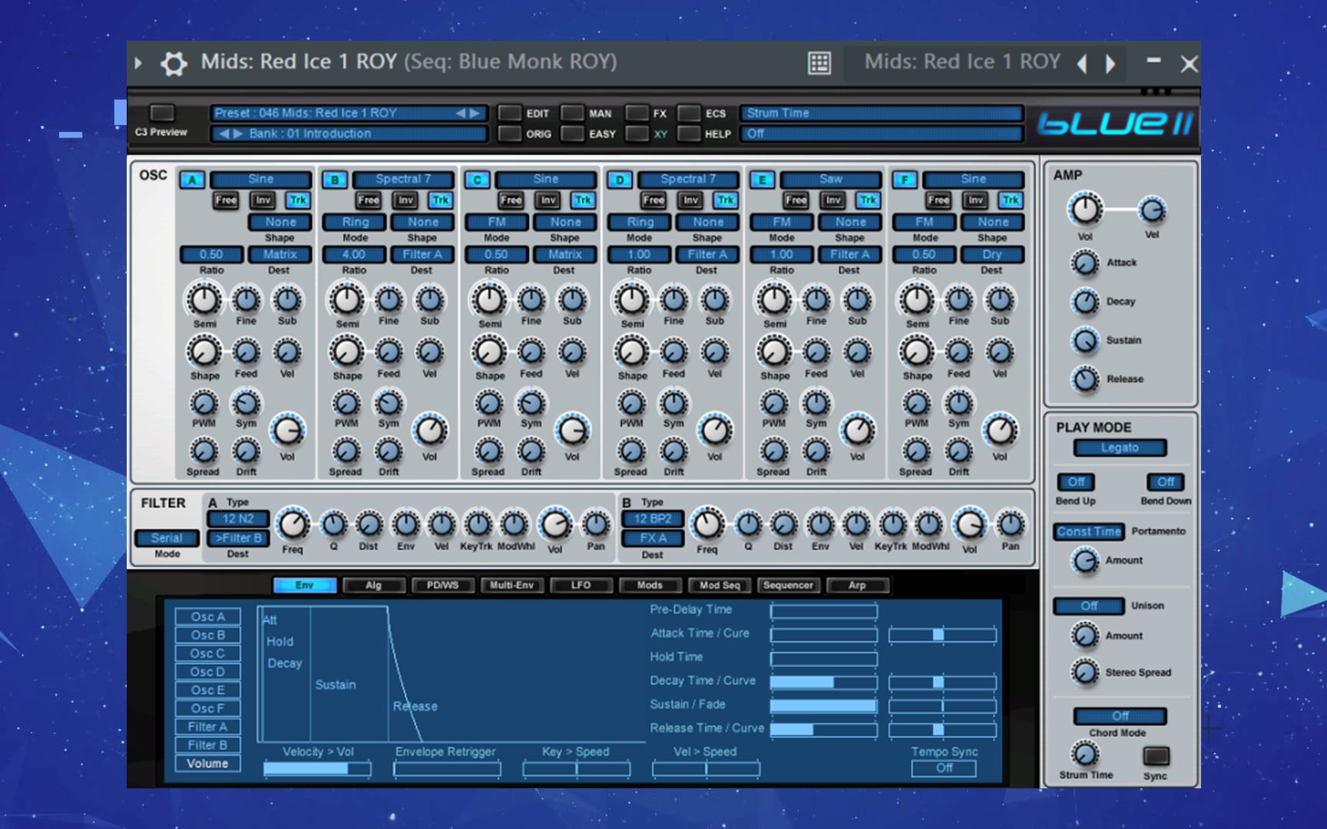1327x829 pixels.
Task: Expand the title bar play triangle
Action: tap(138, 63)
